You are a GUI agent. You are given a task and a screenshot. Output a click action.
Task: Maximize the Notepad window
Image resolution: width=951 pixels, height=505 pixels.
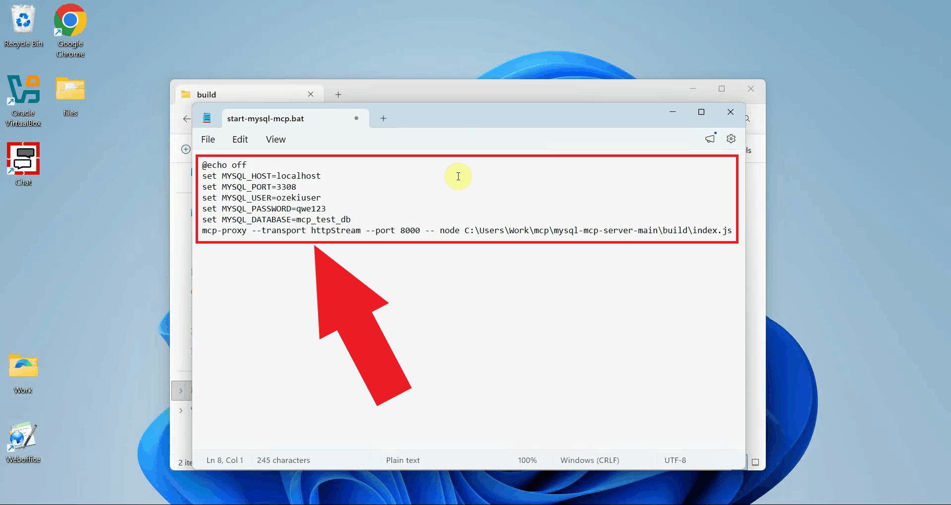point(701,112)
